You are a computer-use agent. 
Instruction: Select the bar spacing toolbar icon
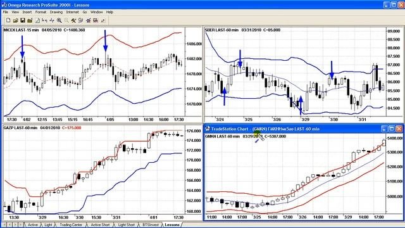coord(45,20)
